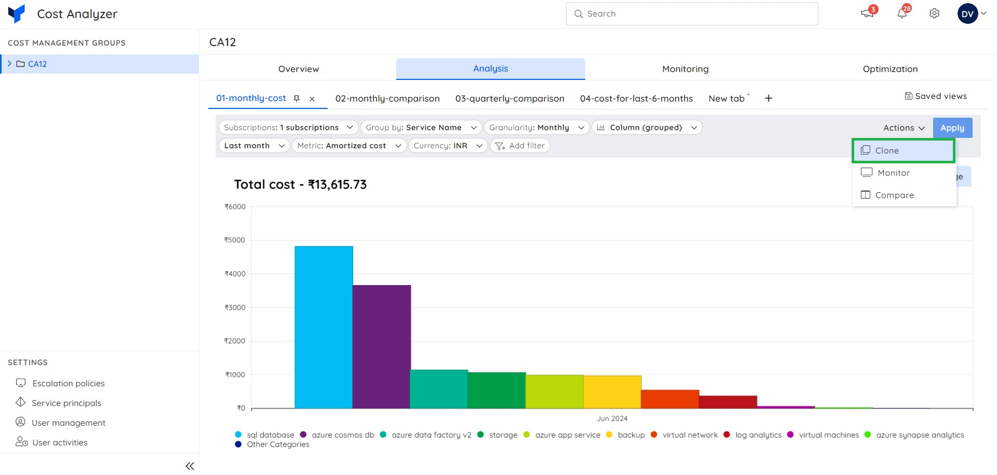Add a new analysis tab with plus icon

pyautogui.click(x=769, y=98)
